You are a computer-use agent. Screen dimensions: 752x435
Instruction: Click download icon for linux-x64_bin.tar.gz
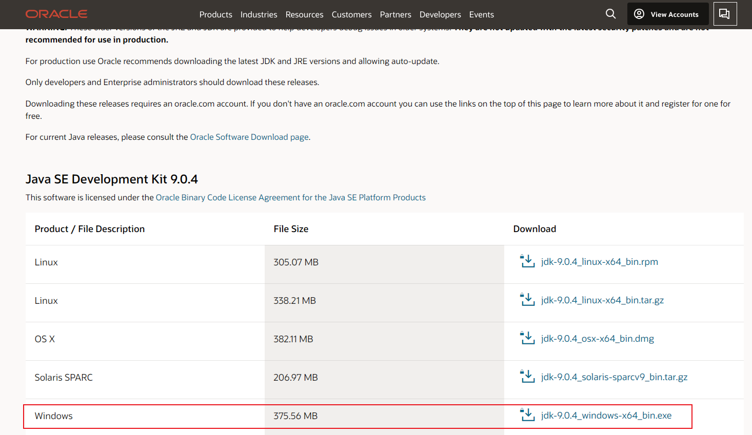[x=527, y=300]
